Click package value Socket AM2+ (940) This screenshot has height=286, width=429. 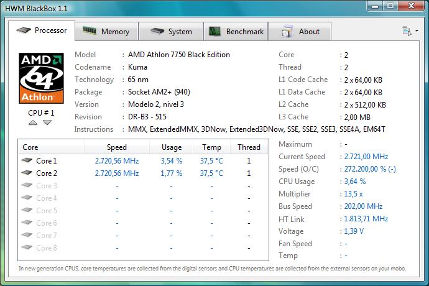159,92
